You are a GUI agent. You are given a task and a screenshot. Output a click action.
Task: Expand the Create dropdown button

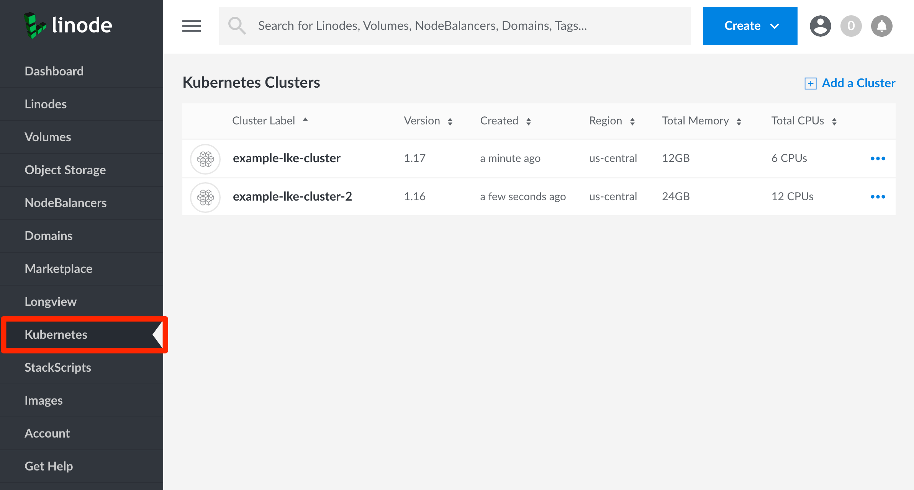(x=750, y=26)
